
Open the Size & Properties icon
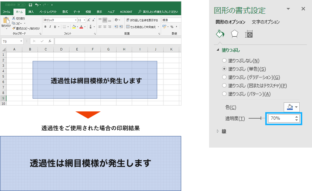249,34
